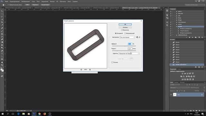Open the Remove blur type dropdown

(x=129, y=53)
